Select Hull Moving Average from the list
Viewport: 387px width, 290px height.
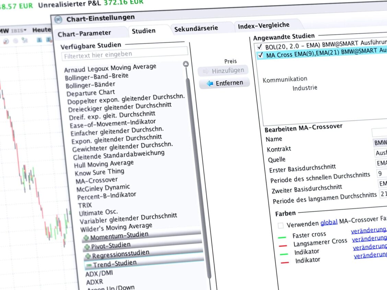(x=104, y=164)
